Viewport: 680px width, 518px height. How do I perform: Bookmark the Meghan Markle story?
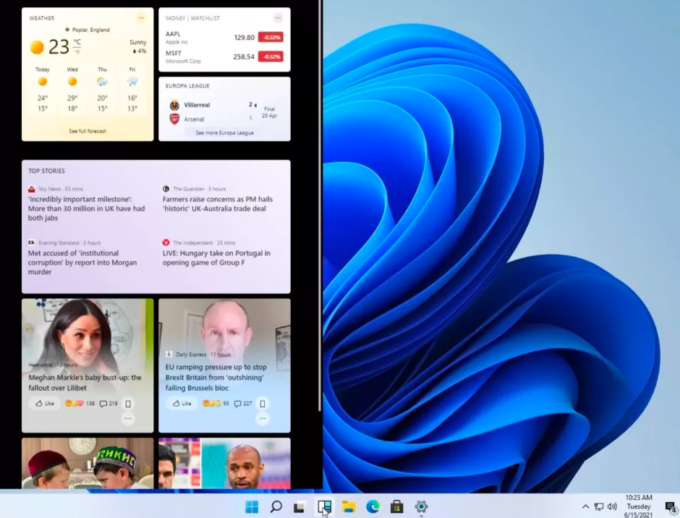pos(128,404)
